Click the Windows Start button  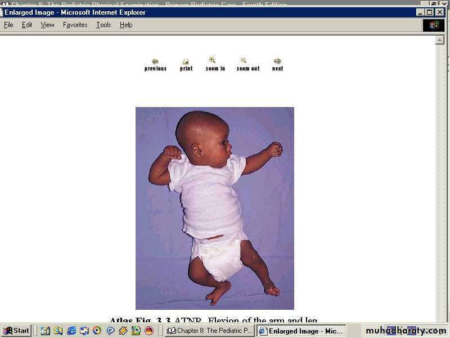pos(16,331)
